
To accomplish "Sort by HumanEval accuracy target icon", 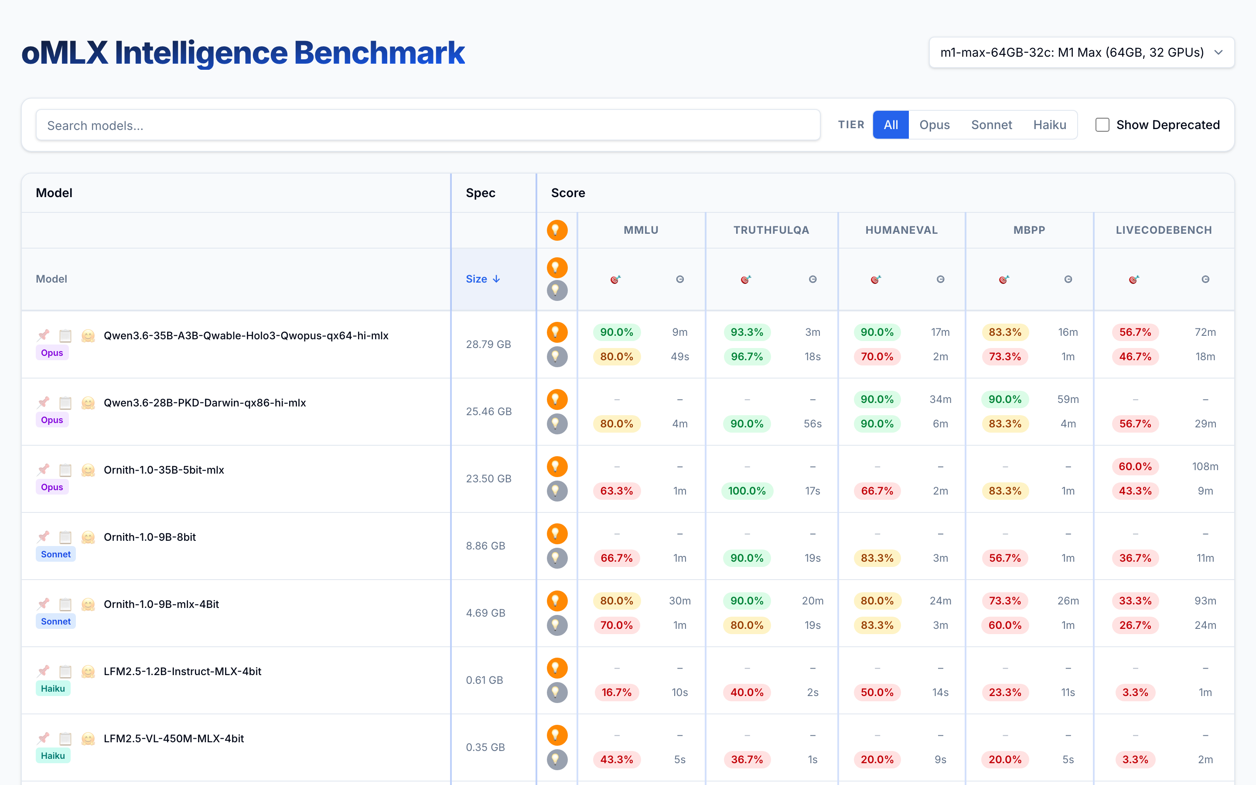I will [876, 279].
